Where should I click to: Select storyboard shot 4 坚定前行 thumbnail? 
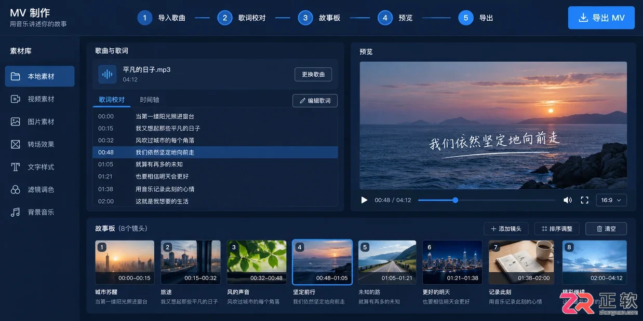point(323,262)
